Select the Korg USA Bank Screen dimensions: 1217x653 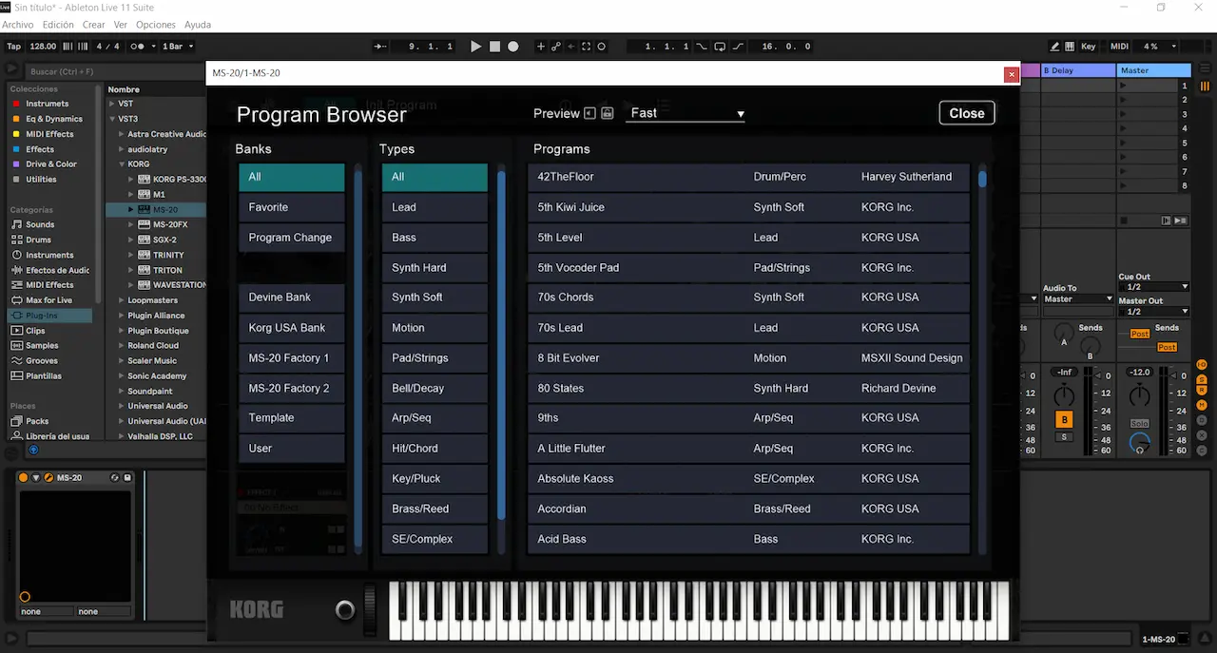click(x=292, y=328)
